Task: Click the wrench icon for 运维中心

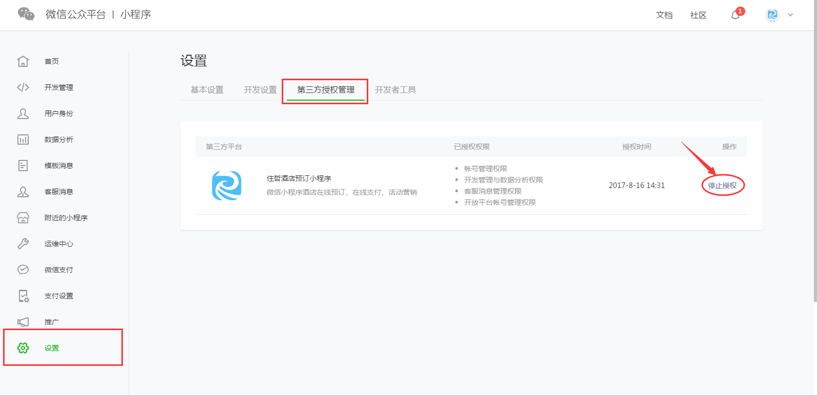Action: [x=23, y=244]
